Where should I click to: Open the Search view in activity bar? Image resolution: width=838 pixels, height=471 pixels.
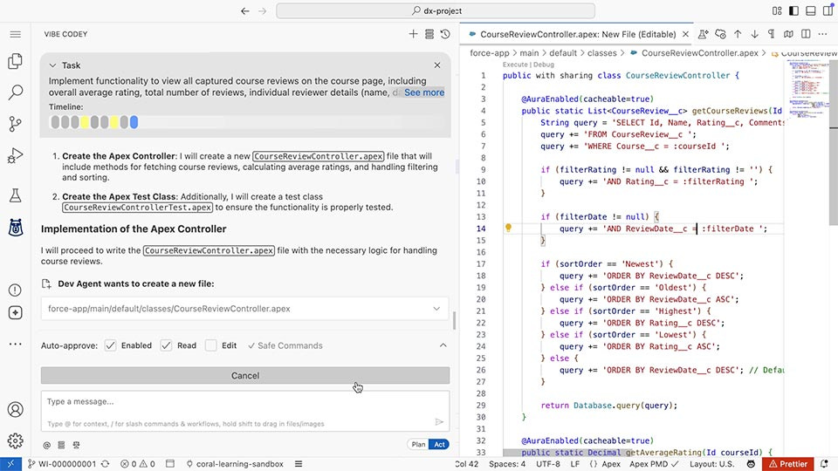[15, 92]
